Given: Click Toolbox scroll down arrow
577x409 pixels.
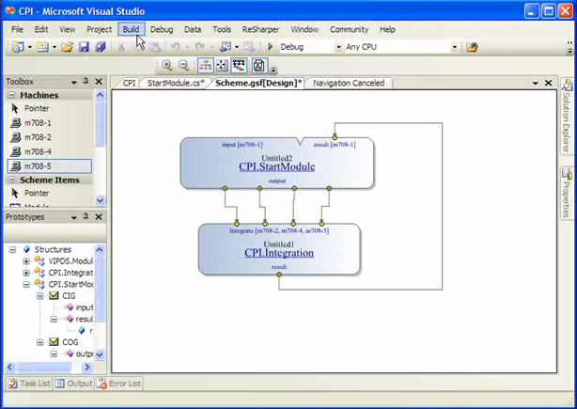Looking at the screenshot, I should pos(101,200).
